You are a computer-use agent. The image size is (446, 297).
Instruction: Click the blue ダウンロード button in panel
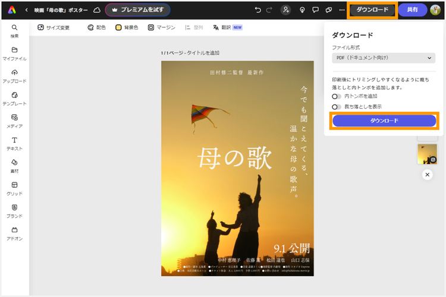[384, 121]
